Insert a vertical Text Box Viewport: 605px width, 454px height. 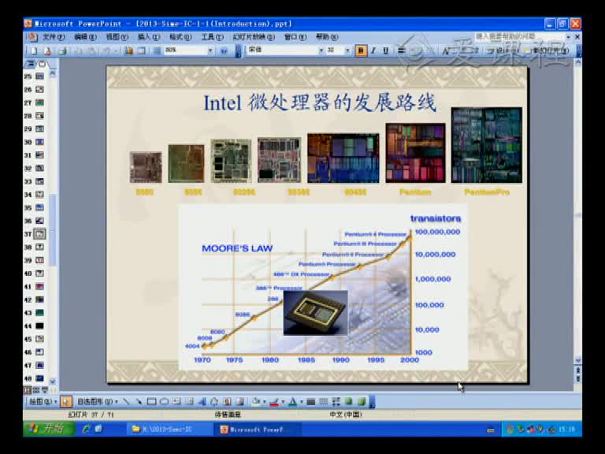tap(189, 401)
